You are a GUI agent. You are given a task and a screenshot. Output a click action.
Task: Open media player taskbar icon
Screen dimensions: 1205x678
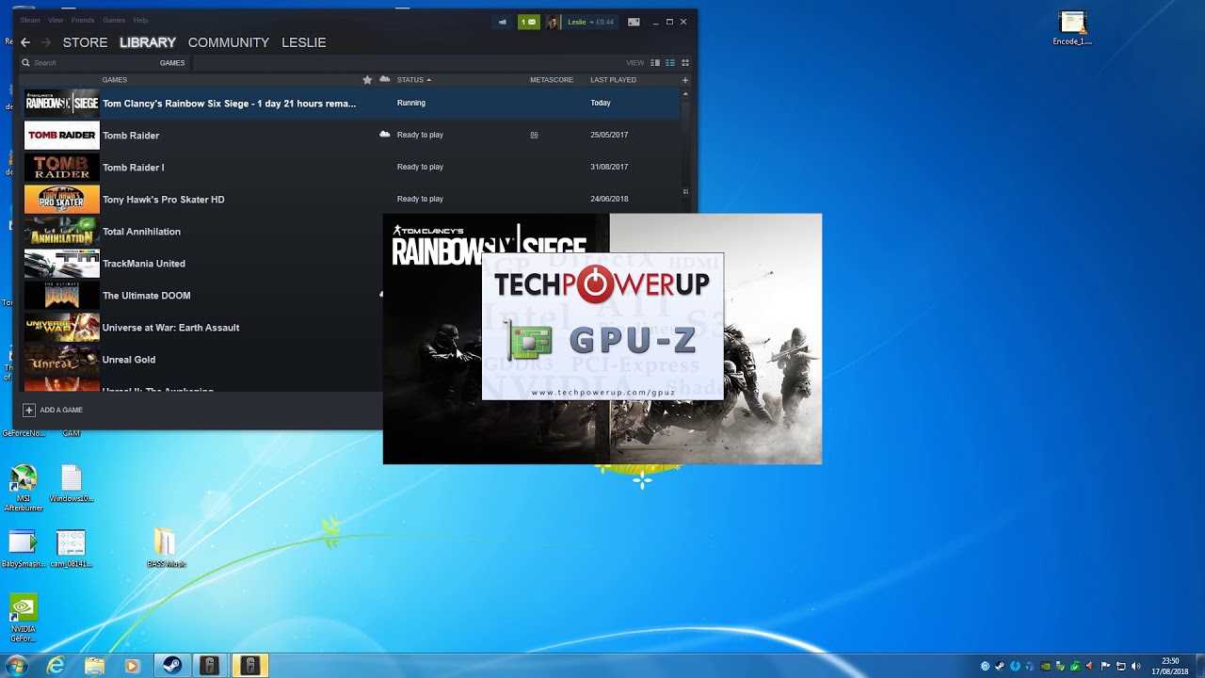[132, 666]
